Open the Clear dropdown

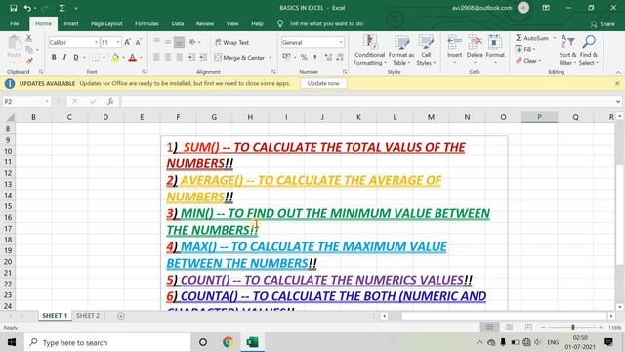[528, 61]
